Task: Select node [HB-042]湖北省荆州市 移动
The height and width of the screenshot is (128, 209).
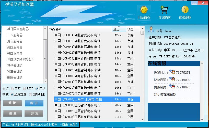Action: [78, 70]
